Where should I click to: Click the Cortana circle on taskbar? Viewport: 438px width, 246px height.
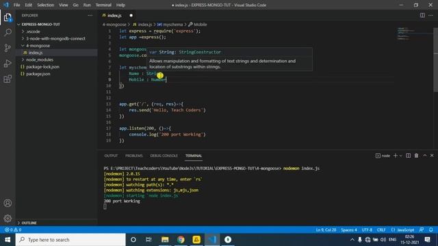(133, 240)
